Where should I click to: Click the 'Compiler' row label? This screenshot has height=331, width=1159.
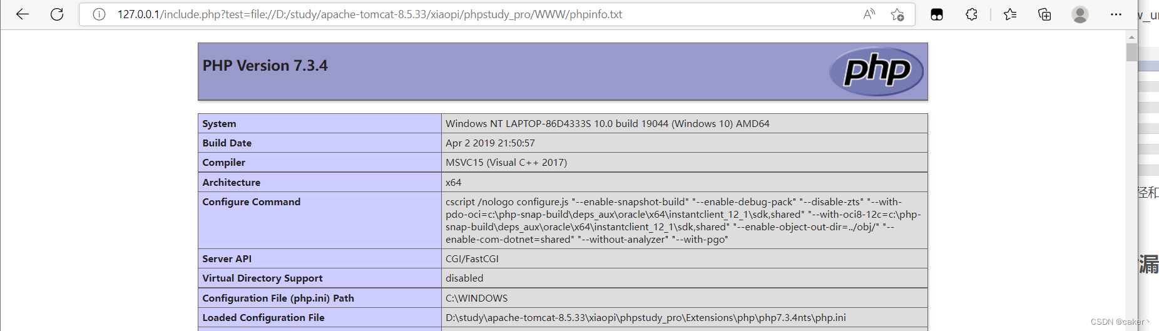(223, 163)
